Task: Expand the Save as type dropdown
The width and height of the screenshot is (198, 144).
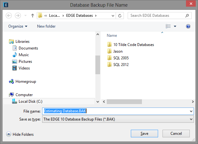Action: pyautogui.click(x=191, y=119)
